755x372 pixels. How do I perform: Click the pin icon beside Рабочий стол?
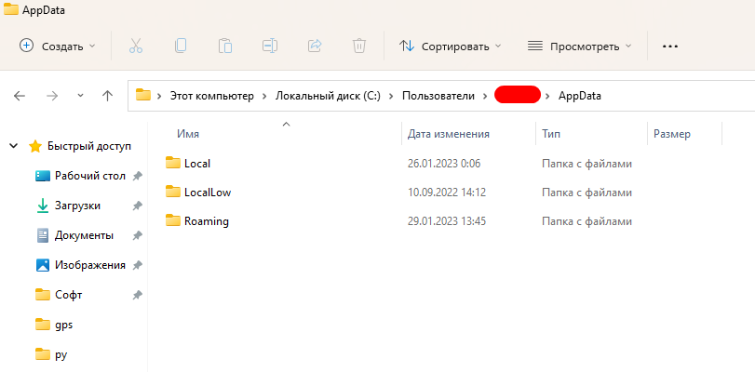point(137,176)
